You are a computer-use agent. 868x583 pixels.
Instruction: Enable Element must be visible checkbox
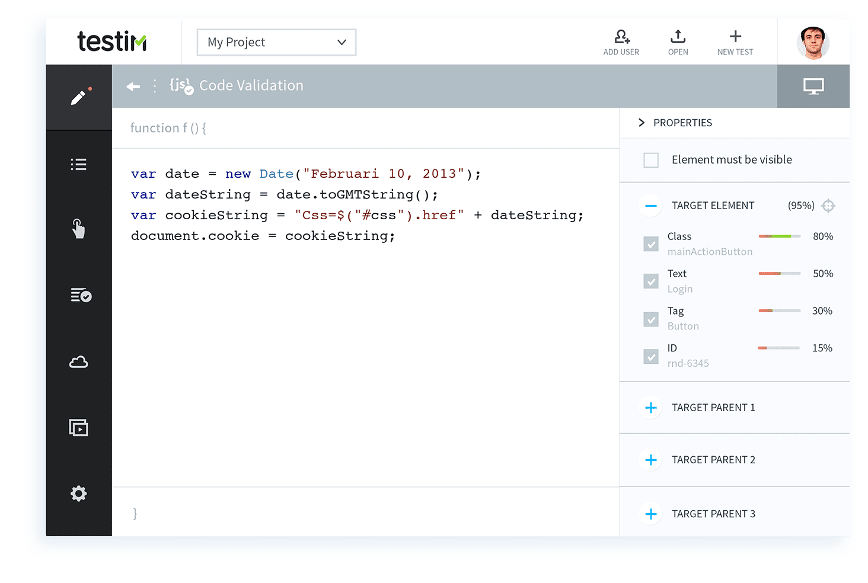pos(651,160)
